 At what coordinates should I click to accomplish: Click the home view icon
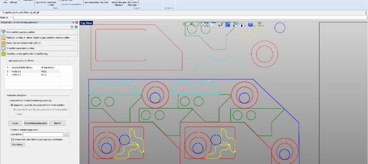pyautogui.click(x=242, y=25)
